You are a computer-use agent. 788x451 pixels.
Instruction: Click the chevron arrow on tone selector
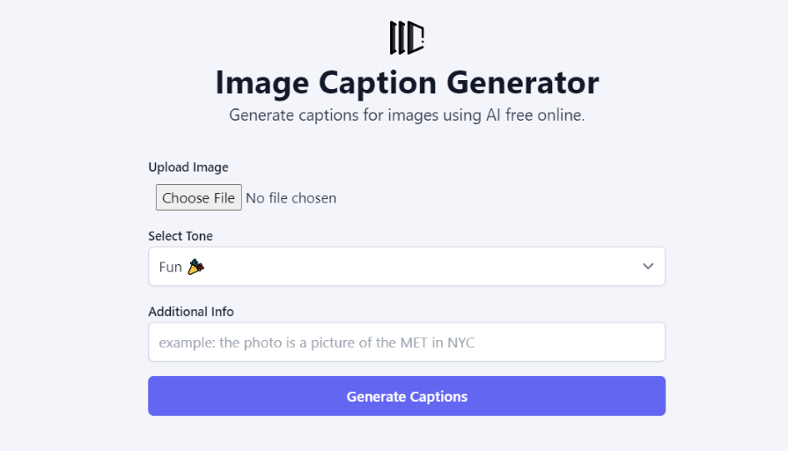(x=648, y=266)
